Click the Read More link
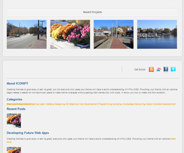 coord(173,139)
